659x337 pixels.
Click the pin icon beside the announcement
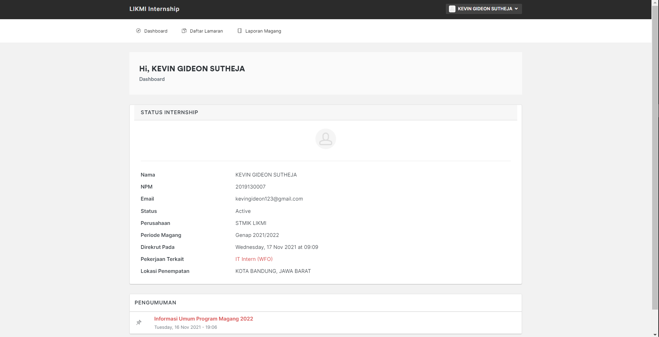(x=139, y=323)
